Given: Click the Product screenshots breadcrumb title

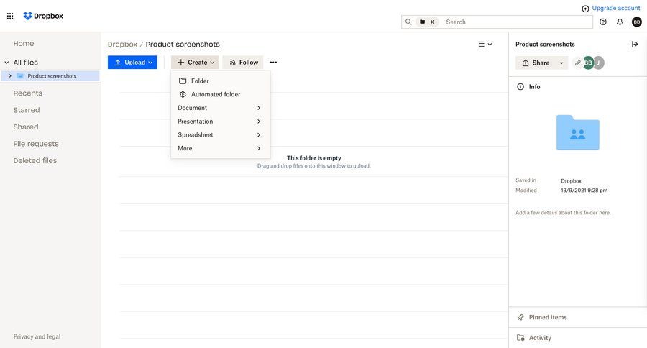Looking at the screenshot, I should point(183,44).
